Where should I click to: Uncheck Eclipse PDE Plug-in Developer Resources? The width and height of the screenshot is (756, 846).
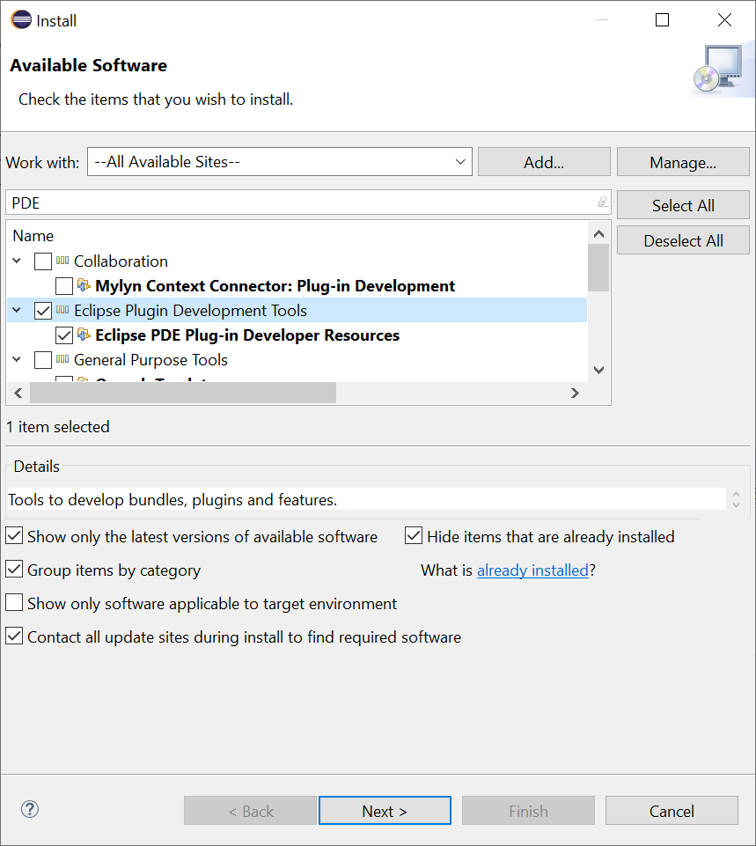coord(64,335)
